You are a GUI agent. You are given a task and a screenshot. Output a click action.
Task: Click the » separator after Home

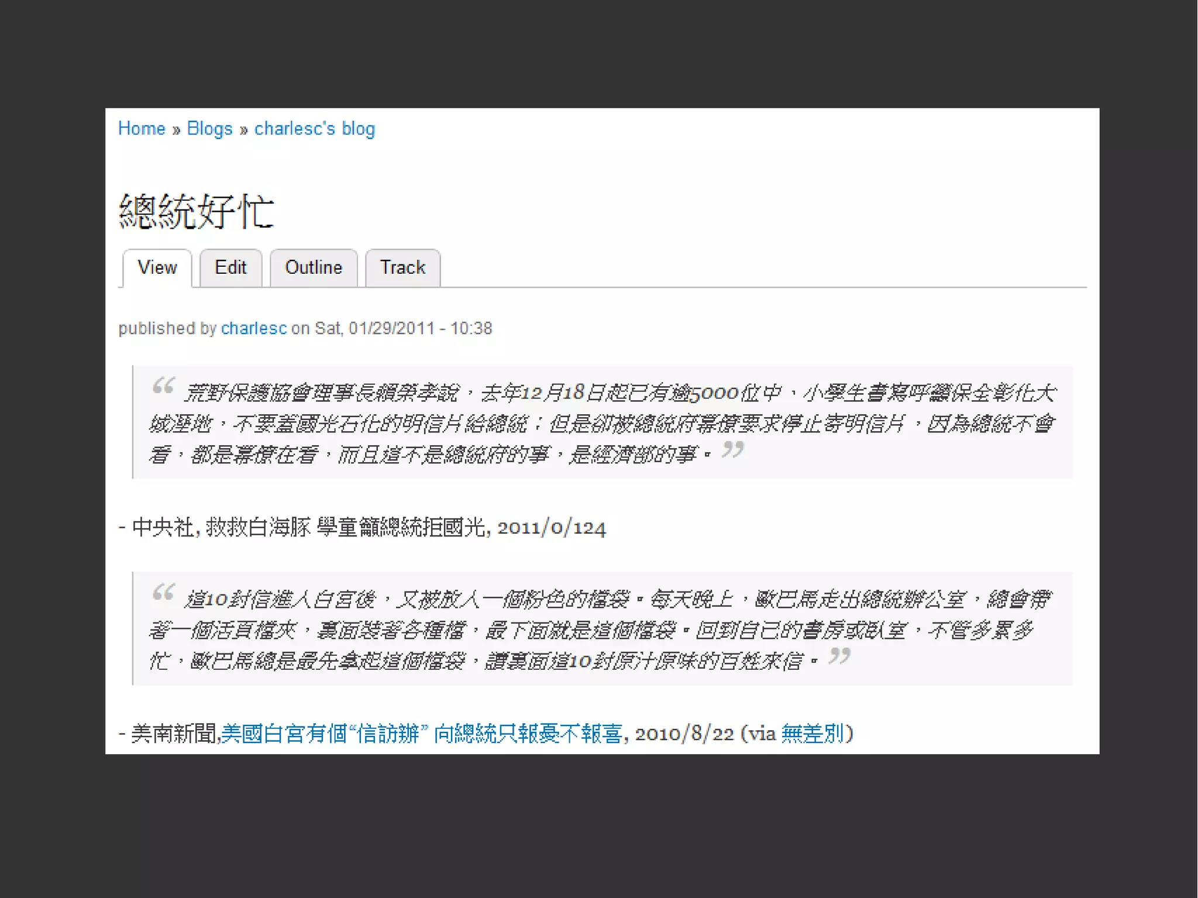(176, 130)
